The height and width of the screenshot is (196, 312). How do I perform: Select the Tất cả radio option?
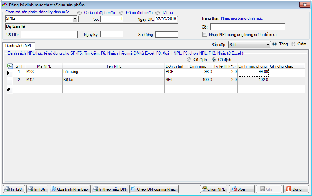[158, 13]
